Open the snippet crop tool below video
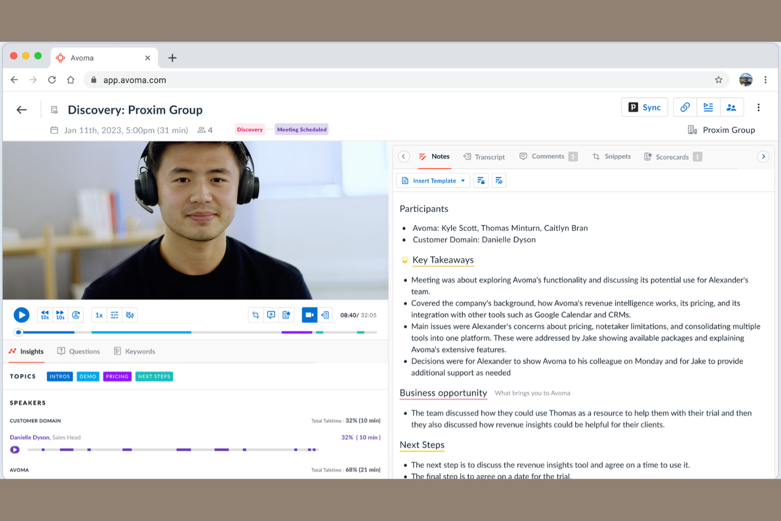The height and width of the screenshot is (521, 781). [255, 315]
